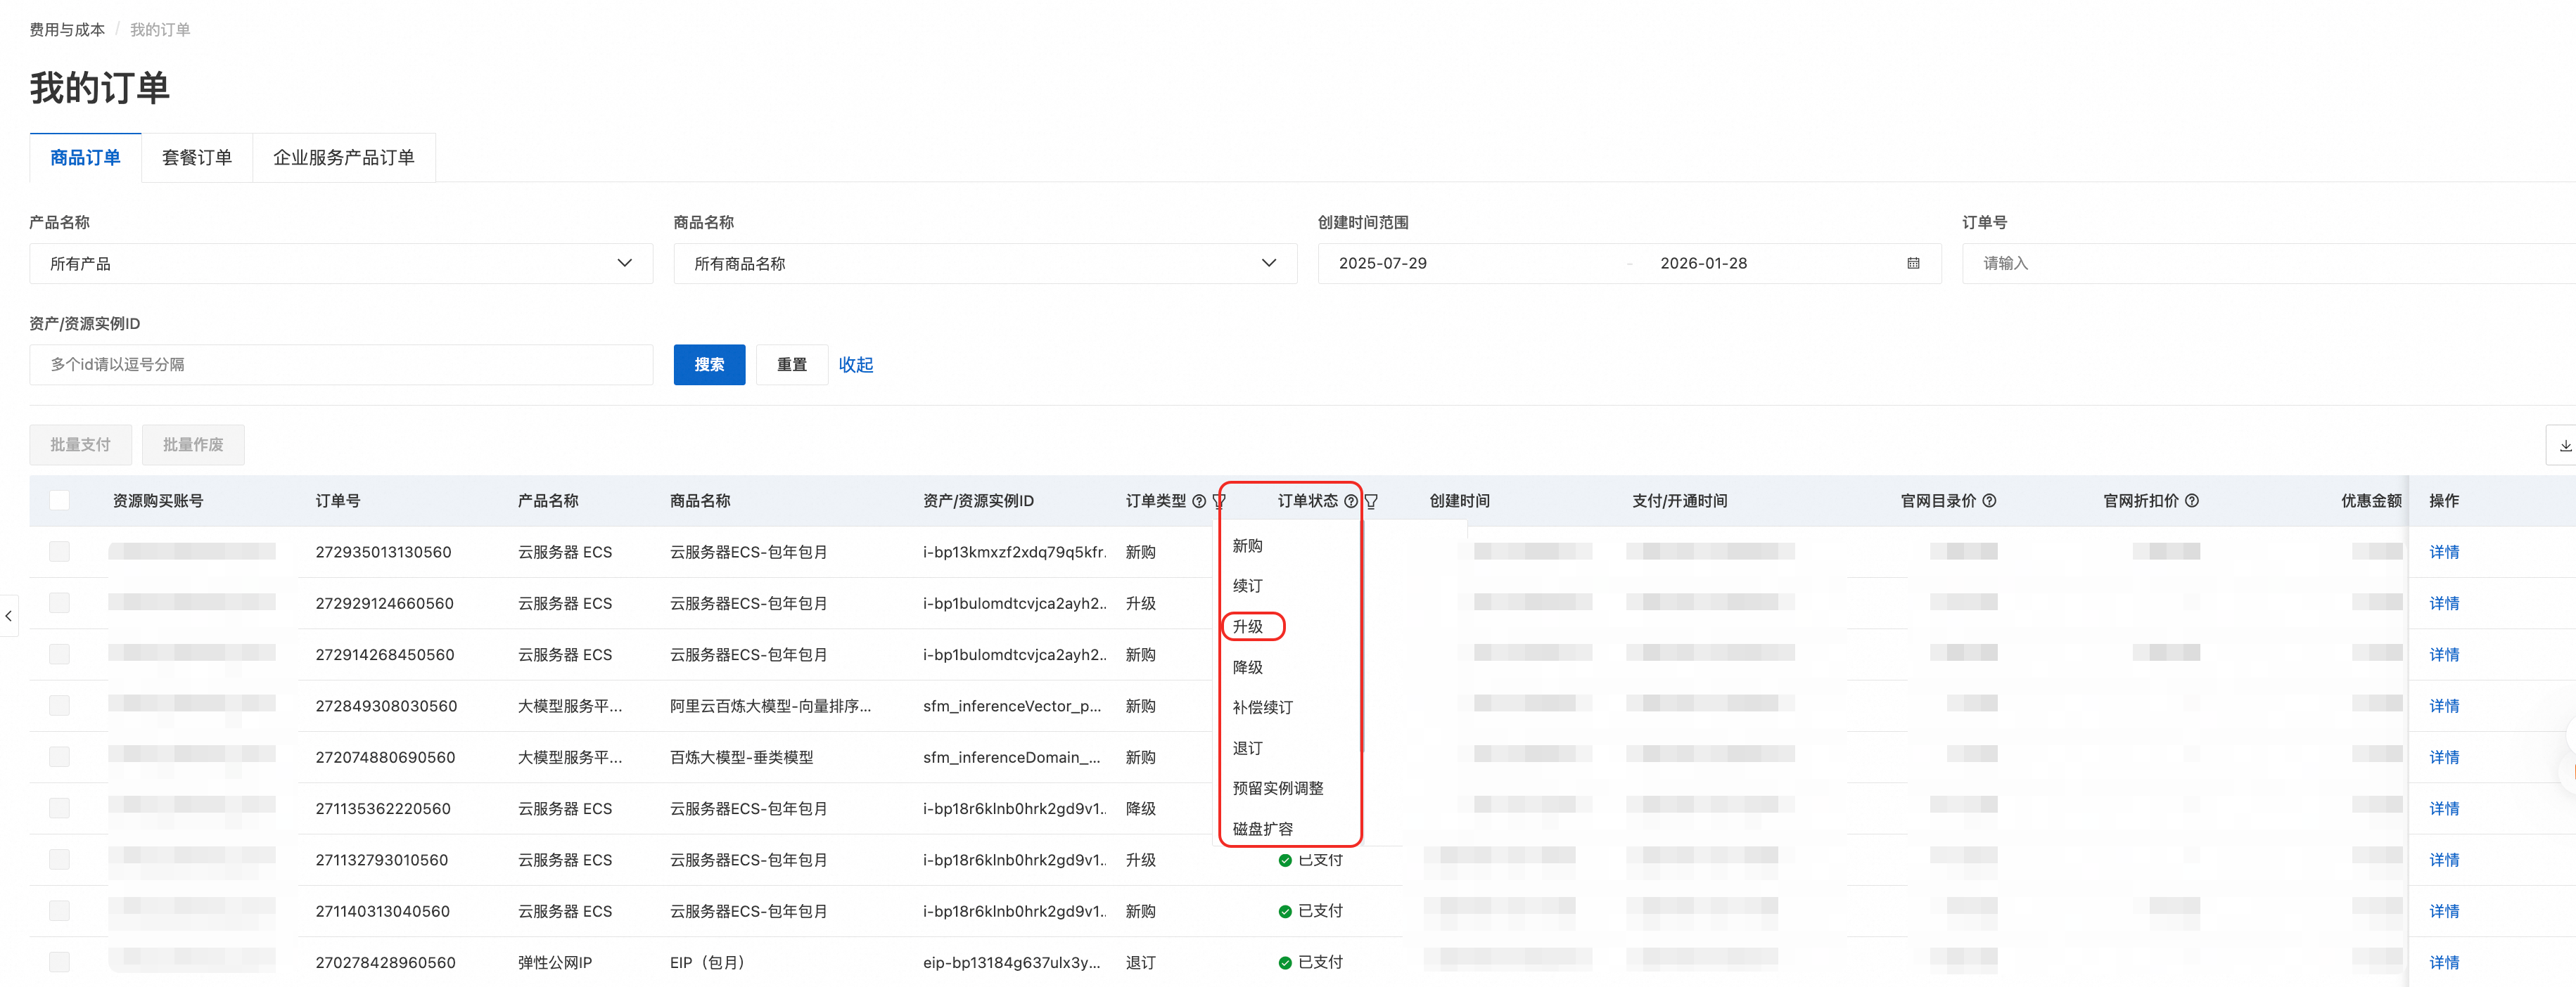Image resolution: width=2576 pixels, height=987 pixels.
Task: Switch to the 套餐订单 tab
Action: point(197,158)
